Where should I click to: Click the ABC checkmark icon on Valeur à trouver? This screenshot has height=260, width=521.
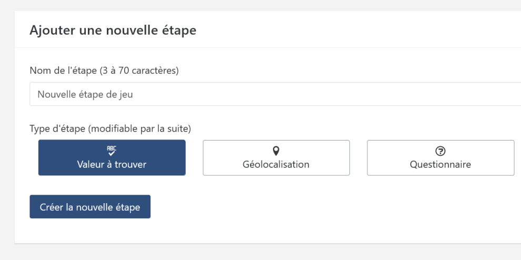(x=112, y=151)
